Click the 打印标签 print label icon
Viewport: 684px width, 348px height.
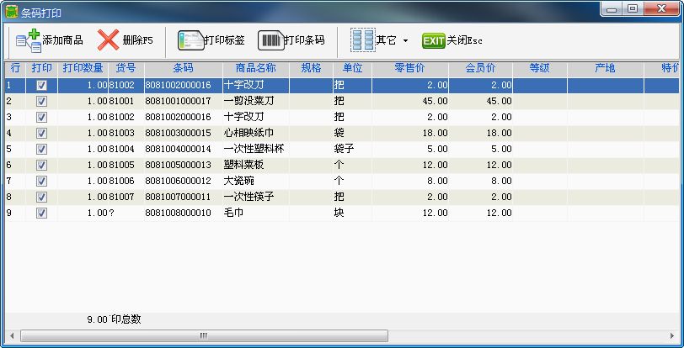190,40
